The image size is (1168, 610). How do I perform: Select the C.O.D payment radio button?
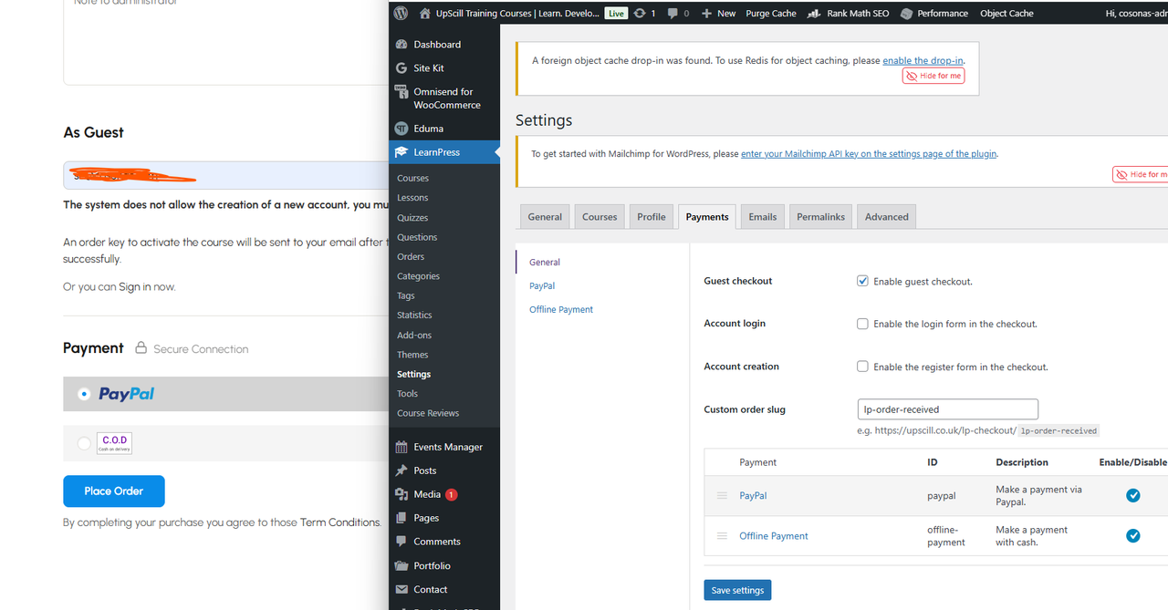click(x=84, y=443)
